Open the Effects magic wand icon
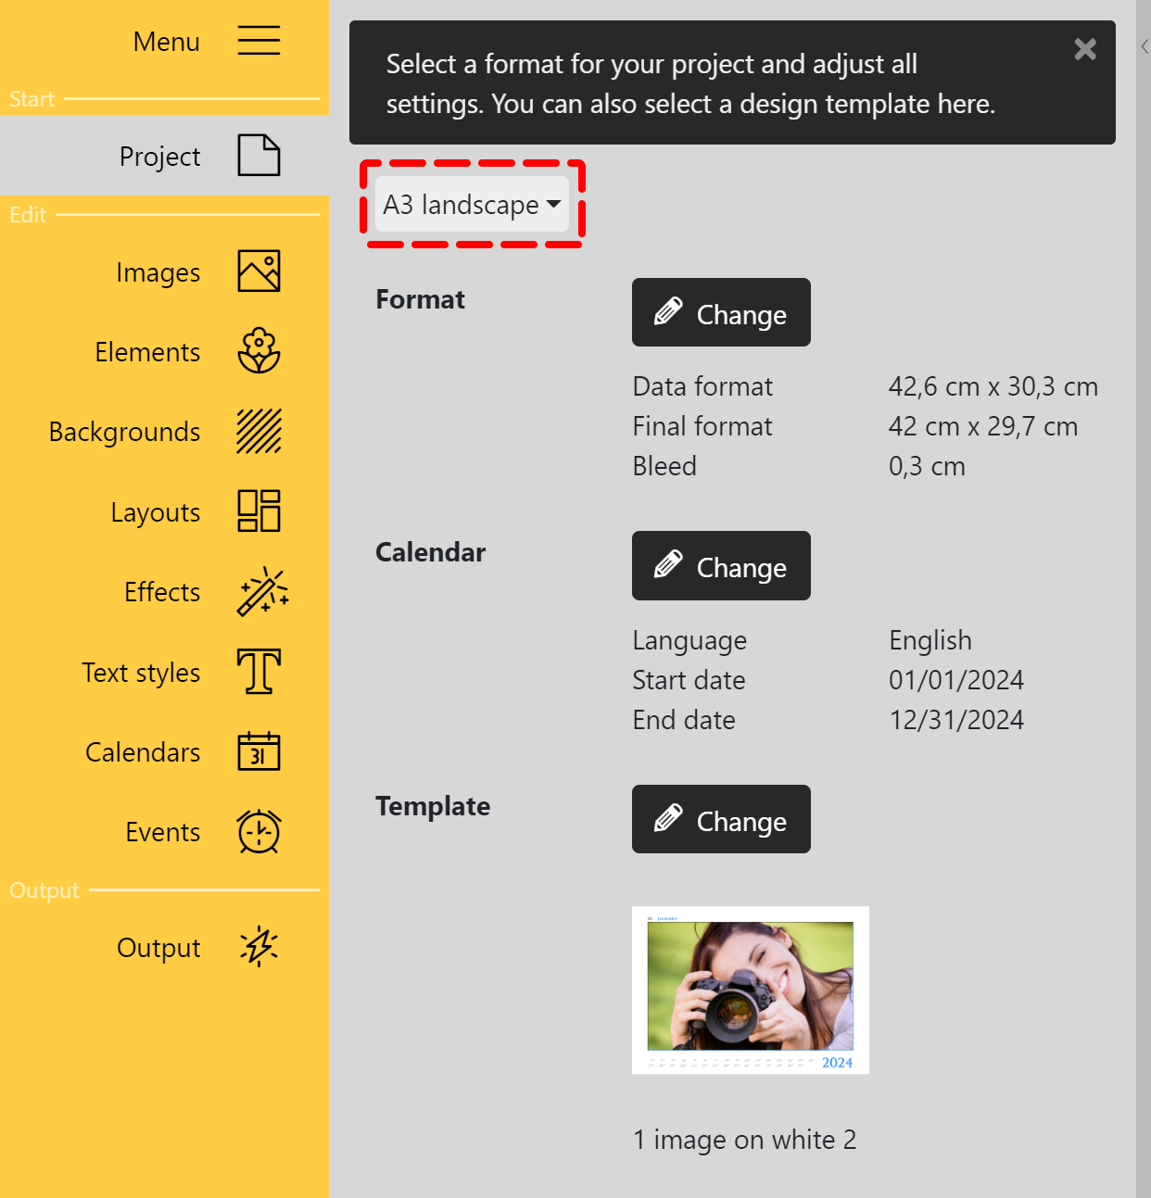The height and width of the screenshot is (1198, 1151). (262, 592)
